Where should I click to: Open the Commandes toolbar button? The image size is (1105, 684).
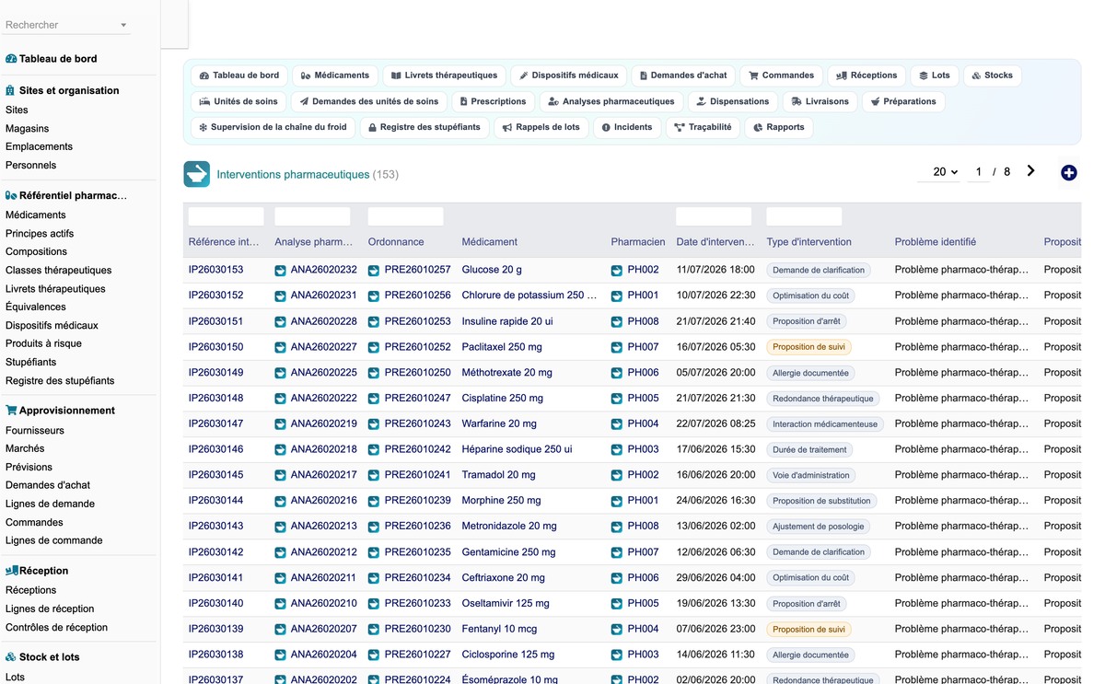coord(782,75)
